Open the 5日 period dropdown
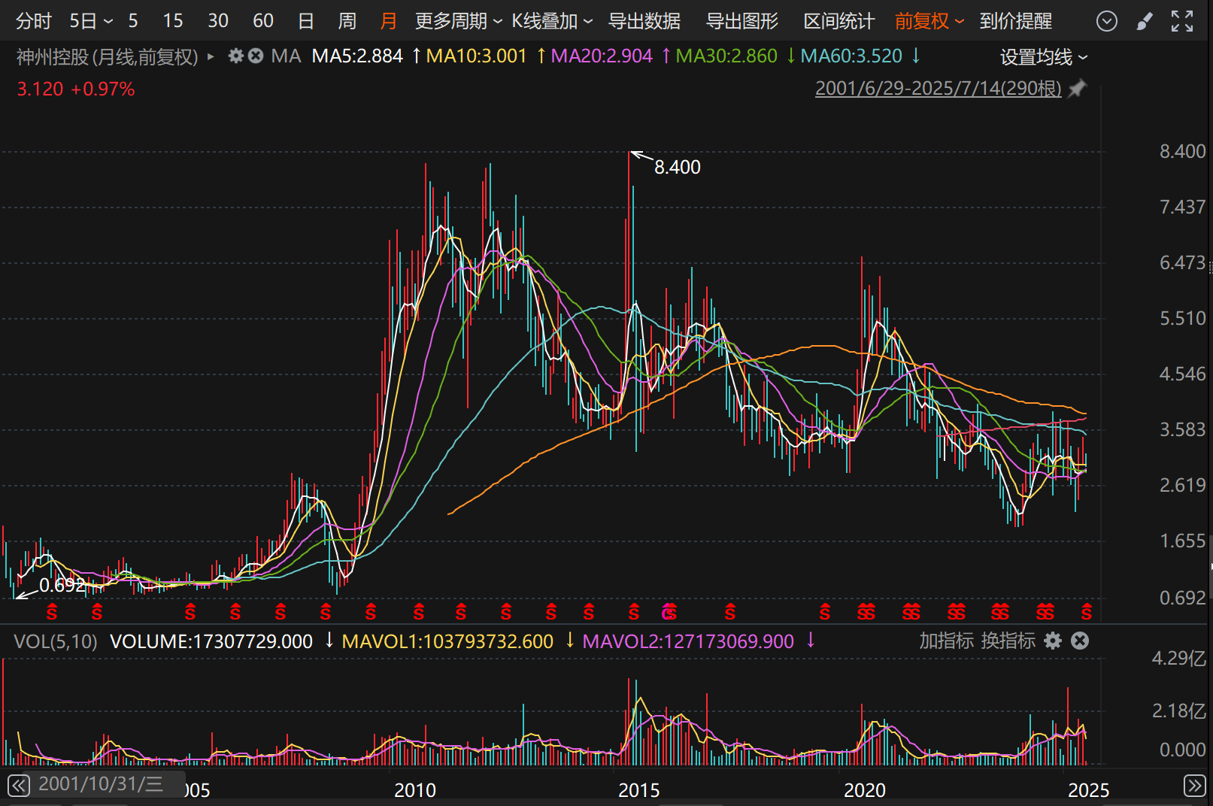Viewport: 1213px width, 806px height. coord(91,21)
